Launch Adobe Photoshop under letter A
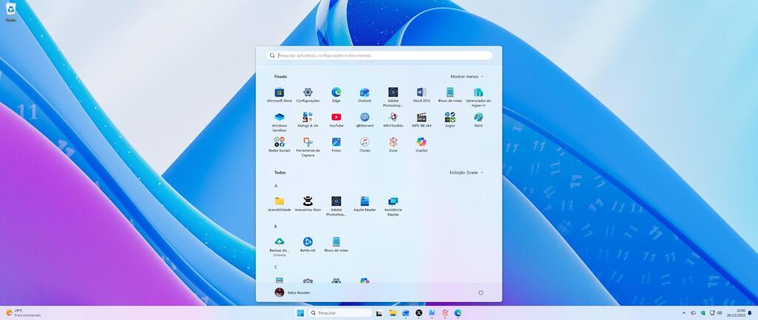The width and height of the screenshot is (758, 320). [337, 207]
